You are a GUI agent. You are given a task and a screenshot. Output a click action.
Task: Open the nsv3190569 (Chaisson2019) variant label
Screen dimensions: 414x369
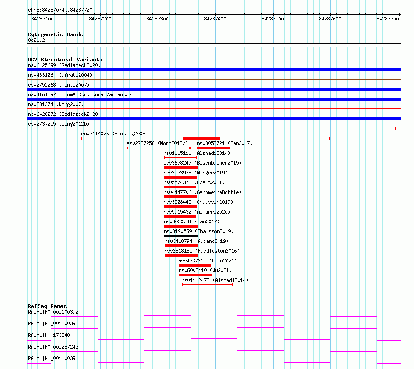point(199,231)
